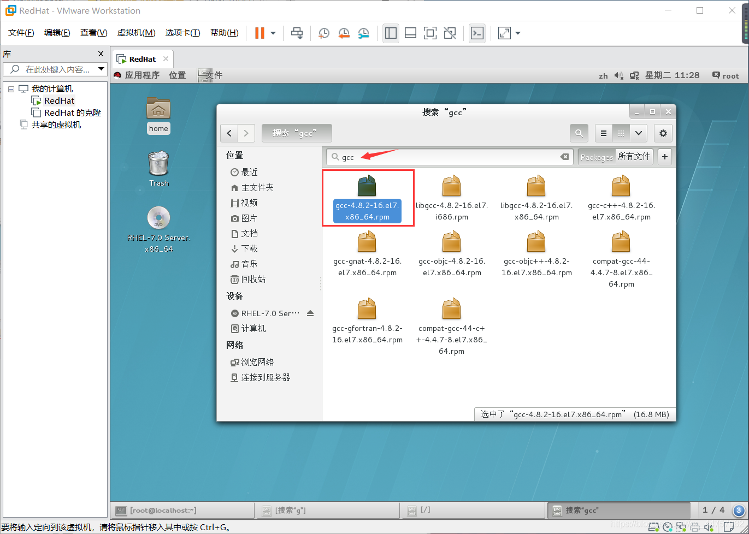Enter VMware full screen mode
The image size is (749, 534).
(x=430, y=33)
